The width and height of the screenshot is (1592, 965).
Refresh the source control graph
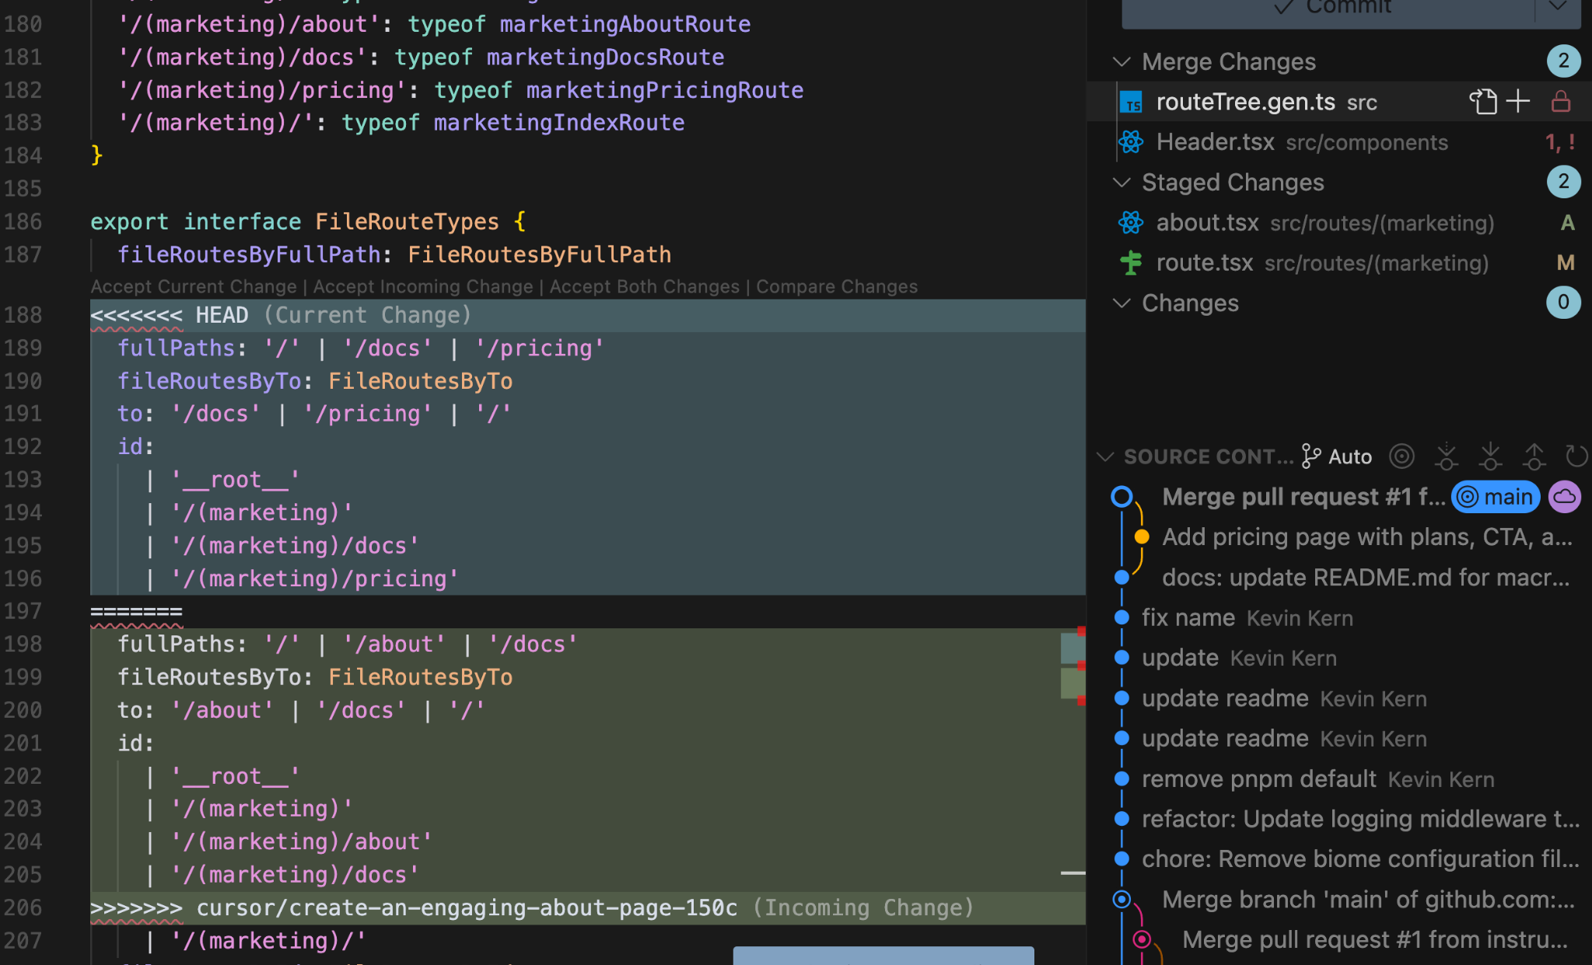pos(1576,456)
